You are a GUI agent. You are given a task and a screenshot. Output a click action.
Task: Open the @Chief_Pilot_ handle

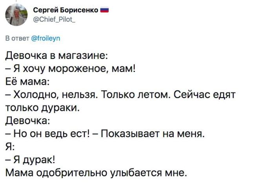point(54,19)
